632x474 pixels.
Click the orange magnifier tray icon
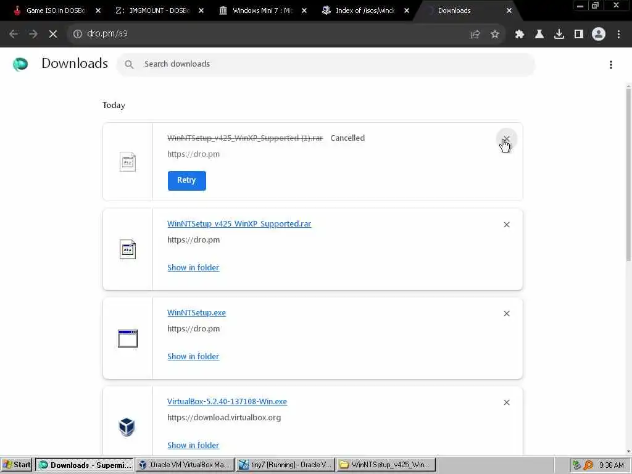tap(588, 465)
